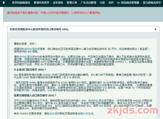Select the 付款 menu item
The image size is (163, 119).
point(102,3)
